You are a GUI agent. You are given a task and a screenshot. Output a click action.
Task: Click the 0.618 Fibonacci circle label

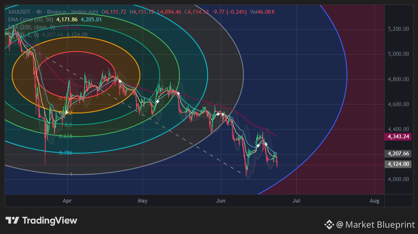tap(66, 136)
